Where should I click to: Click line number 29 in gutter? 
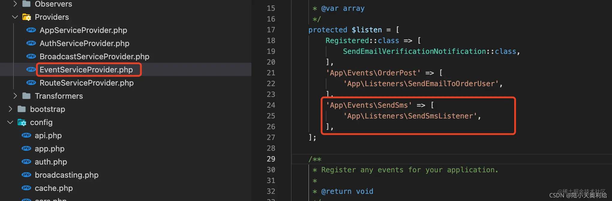[271, 159]
